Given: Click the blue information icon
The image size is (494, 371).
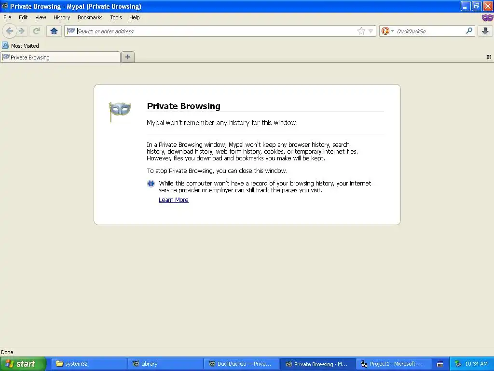Looking at the screenshot, I should tap(151, 183).
